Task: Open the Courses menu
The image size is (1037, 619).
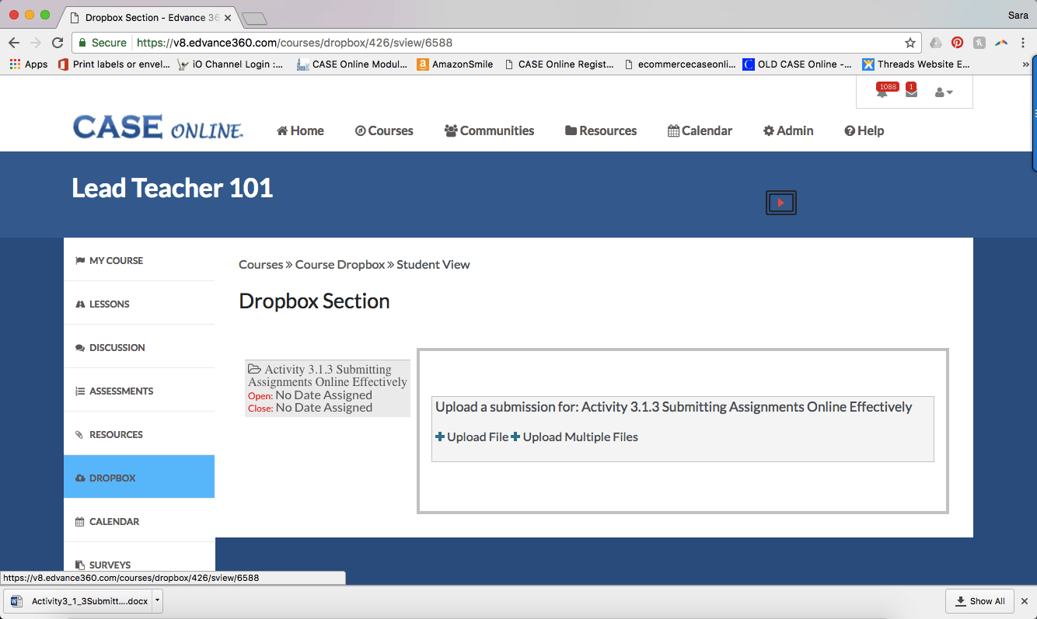Action: (384, 130)
